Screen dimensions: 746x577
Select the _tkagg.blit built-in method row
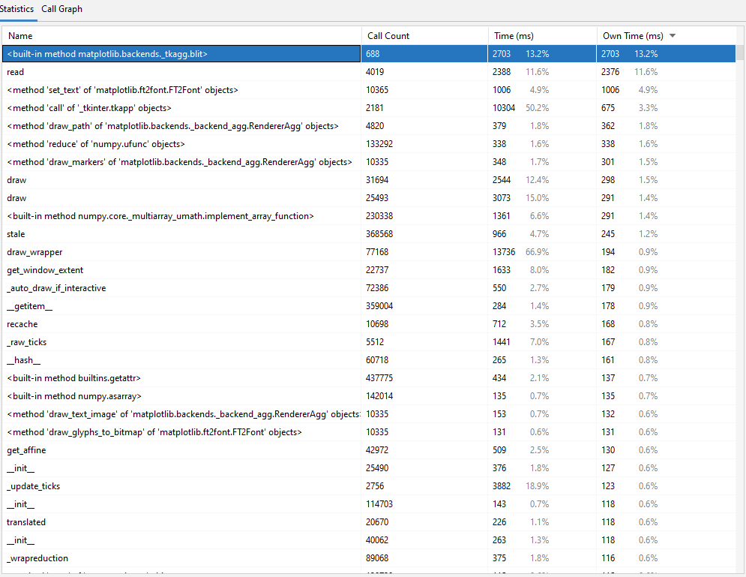tap(369, 54)
